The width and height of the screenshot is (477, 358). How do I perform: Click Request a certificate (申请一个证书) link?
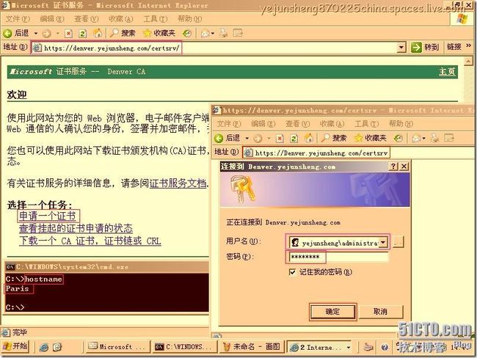coord(47,216)
